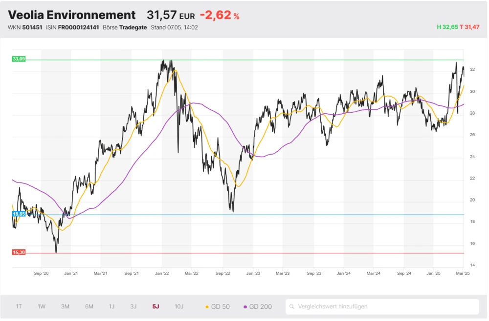Show the 3J chart period
Viewport: 489px width, 321px height.
pos(133,307)
